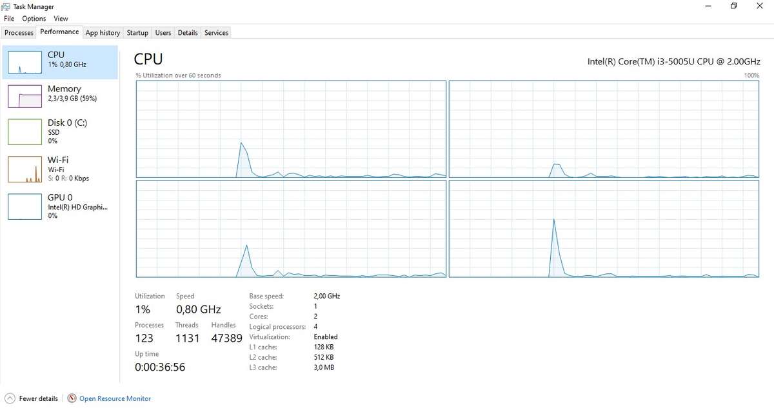Switch to the Details tab
The image size is (774, 410).
188,33
